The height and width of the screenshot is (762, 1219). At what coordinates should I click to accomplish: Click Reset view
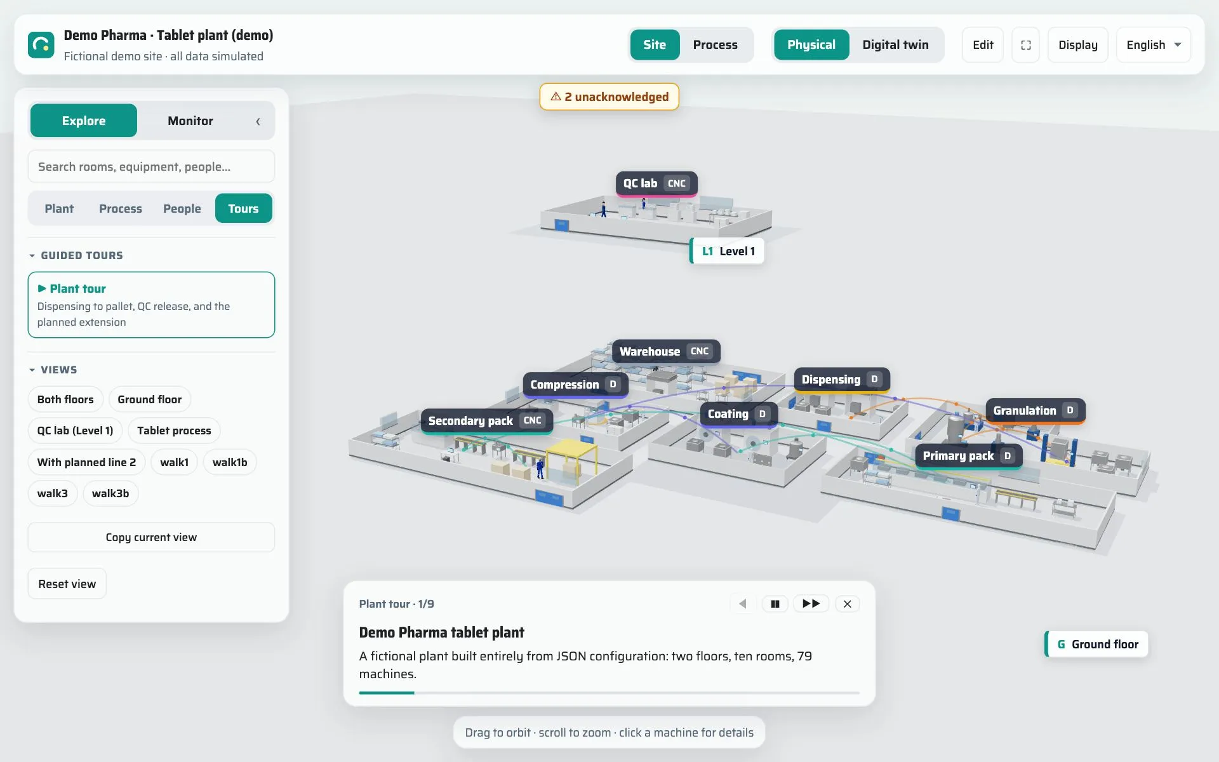67,584
